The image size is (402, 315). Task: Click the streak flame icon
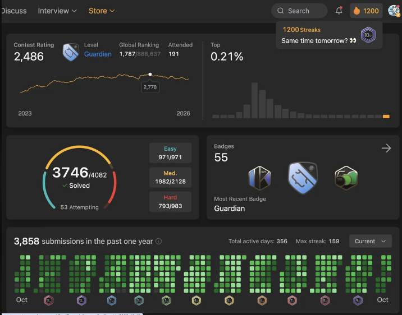tap(357, 11)
